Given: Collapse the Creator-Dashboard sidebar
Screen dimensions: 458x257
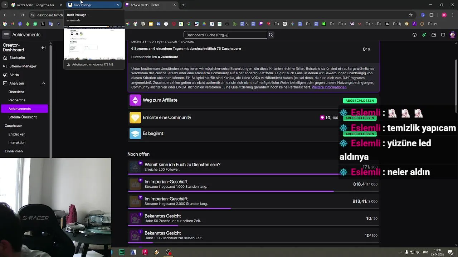Looking at the screenshot, I should tap(43, 47).
